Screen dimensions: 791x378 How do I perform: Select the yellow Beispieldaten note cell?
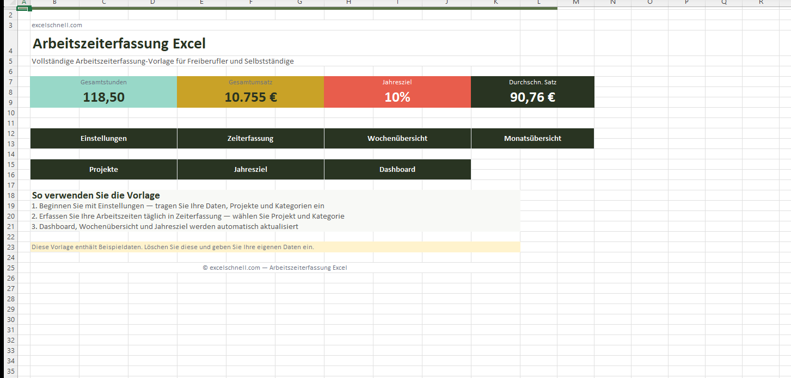173,247
